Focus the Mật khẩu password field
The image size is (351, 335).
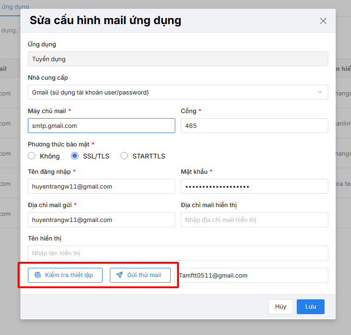(254, 187)
